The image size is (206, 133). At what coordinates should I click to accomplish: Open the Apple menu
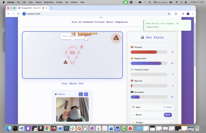(4, 2)
